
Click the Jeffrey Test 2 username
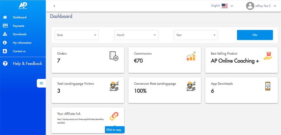pyautogui.click(x=263, y=6)
